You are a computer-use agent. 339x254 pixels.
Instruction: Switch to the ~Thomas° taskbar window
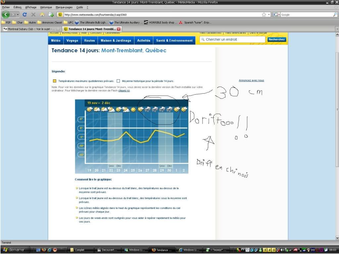(217, 250)
